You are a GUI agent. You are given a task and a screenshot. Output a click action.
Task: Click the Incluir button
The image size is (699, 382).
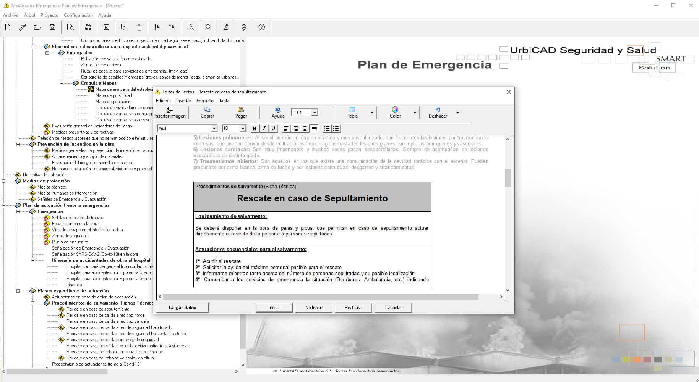(x=274, y=308)
